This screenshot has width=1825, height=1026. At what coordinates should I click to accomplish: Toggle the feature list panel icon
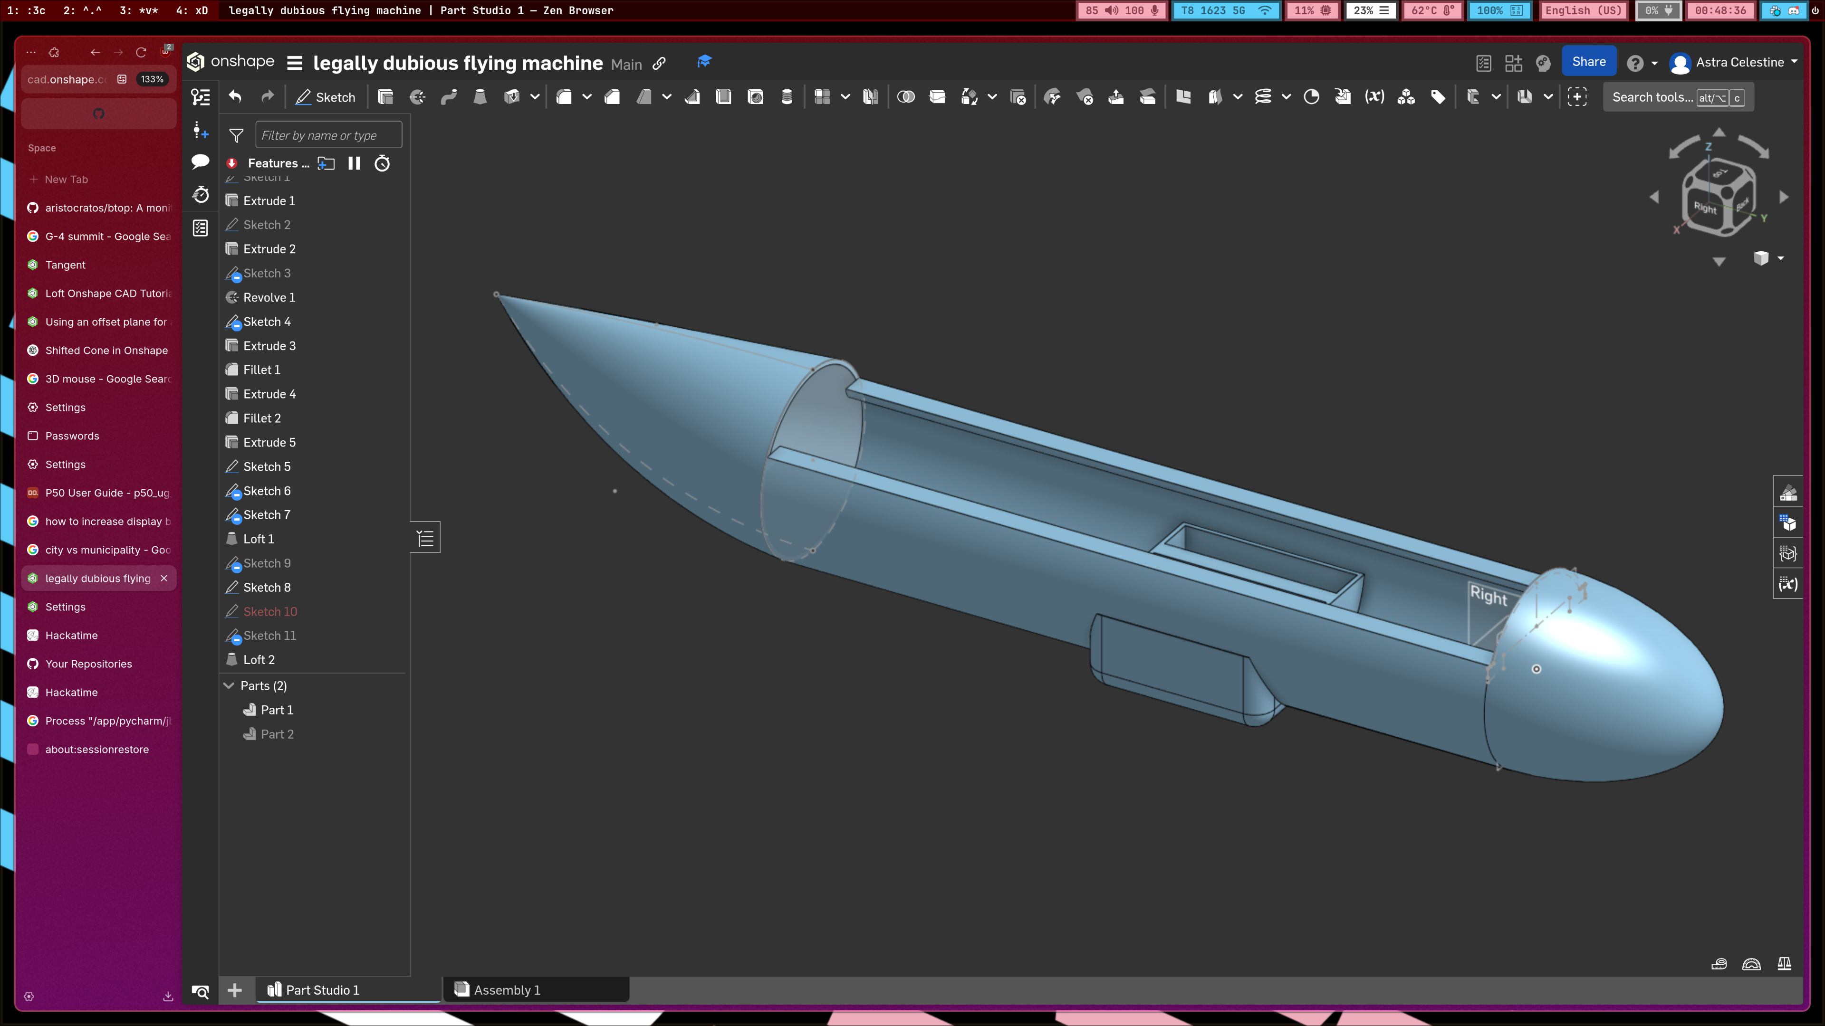click(201, 97)
